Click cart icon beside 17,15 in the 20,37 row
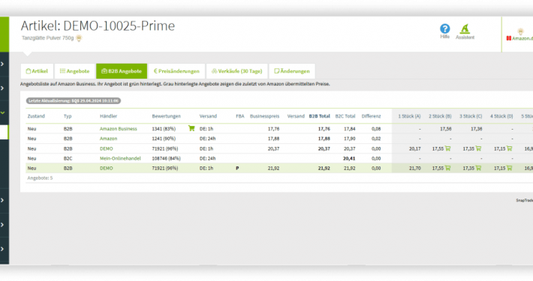Image resolution: width=533 pixels, height=281 pixels. tap(509, 148)
